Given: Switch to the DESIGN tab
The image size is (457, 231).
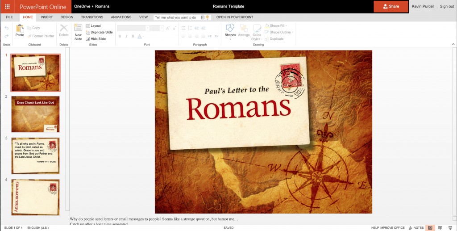Looking at the screenshot, I should click(x=67, y=17).
